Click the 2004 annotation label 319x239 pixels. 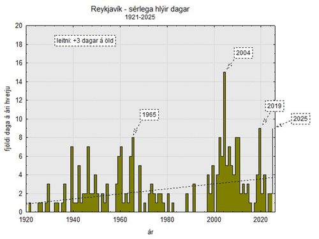[243, 53]
